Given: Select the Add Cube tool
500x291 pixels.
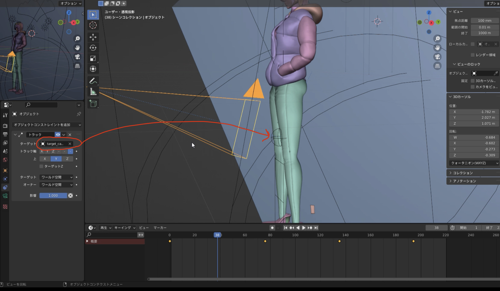Looking at the screenshot, I should [93, 104].
